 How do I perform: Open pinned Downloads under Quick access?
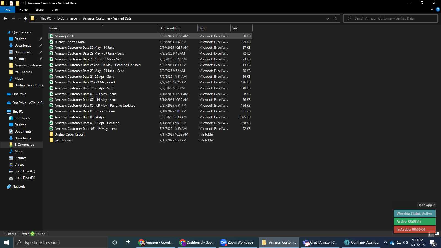point(23,45)
